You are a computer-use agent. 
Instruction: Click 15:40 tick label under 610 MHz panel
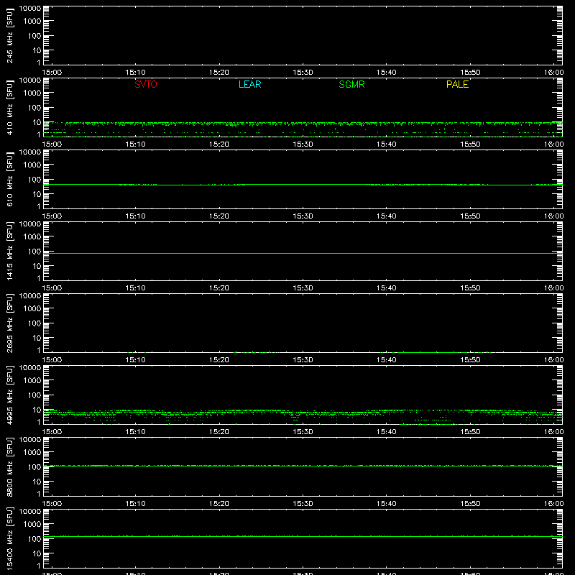(386, 216)
